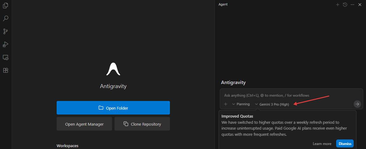Show the Extensions view

tap(6, 70)
